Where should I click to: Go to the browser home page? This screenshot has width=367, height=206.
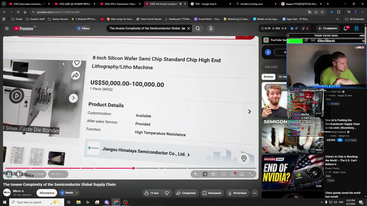point(25,12)
